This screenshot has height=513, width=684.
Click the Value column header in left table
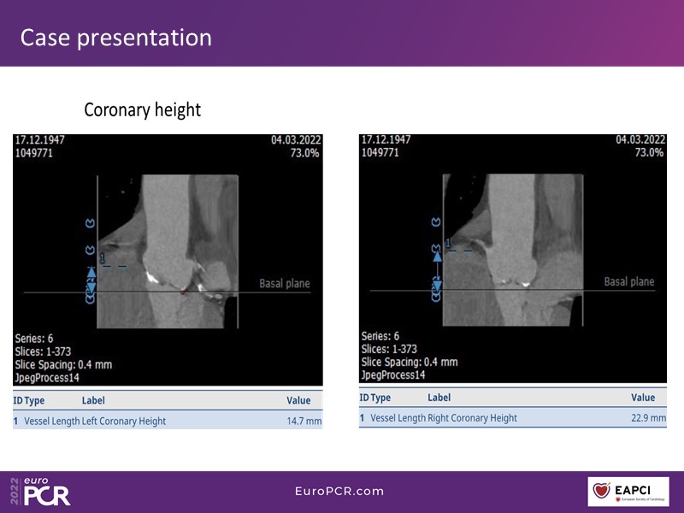298,400
